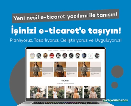Open product photo of woman in white dress
Screen dimensions: 131x106
coord(56,92)
